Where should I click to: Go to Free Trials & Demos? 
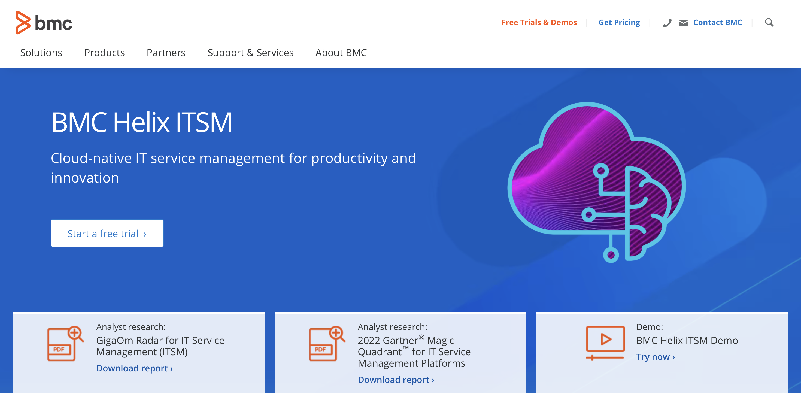tap(539, 22)
